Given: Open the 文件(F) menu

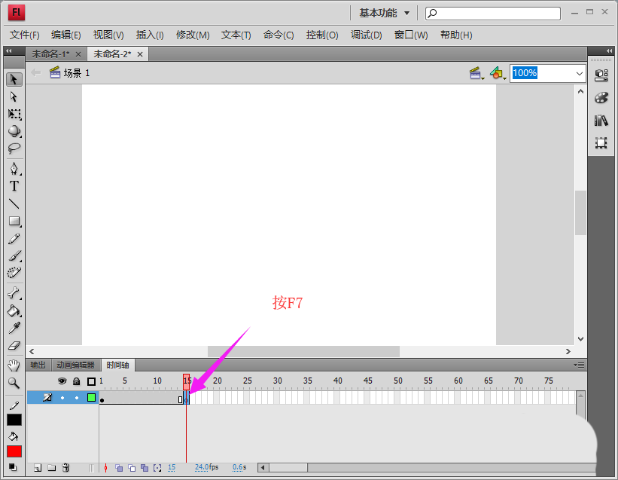Looking at the screenshot, I should tap(24, 35).
